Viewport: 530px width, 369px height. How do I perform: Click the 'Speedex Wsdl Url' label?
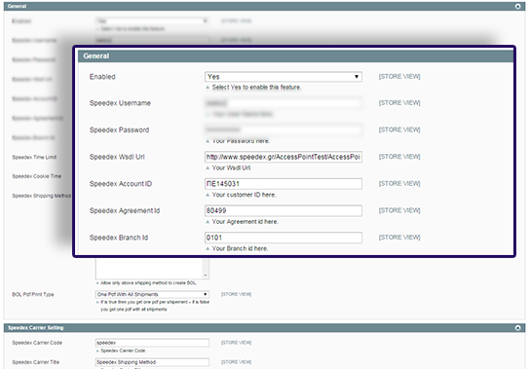[x=117, y=157]
